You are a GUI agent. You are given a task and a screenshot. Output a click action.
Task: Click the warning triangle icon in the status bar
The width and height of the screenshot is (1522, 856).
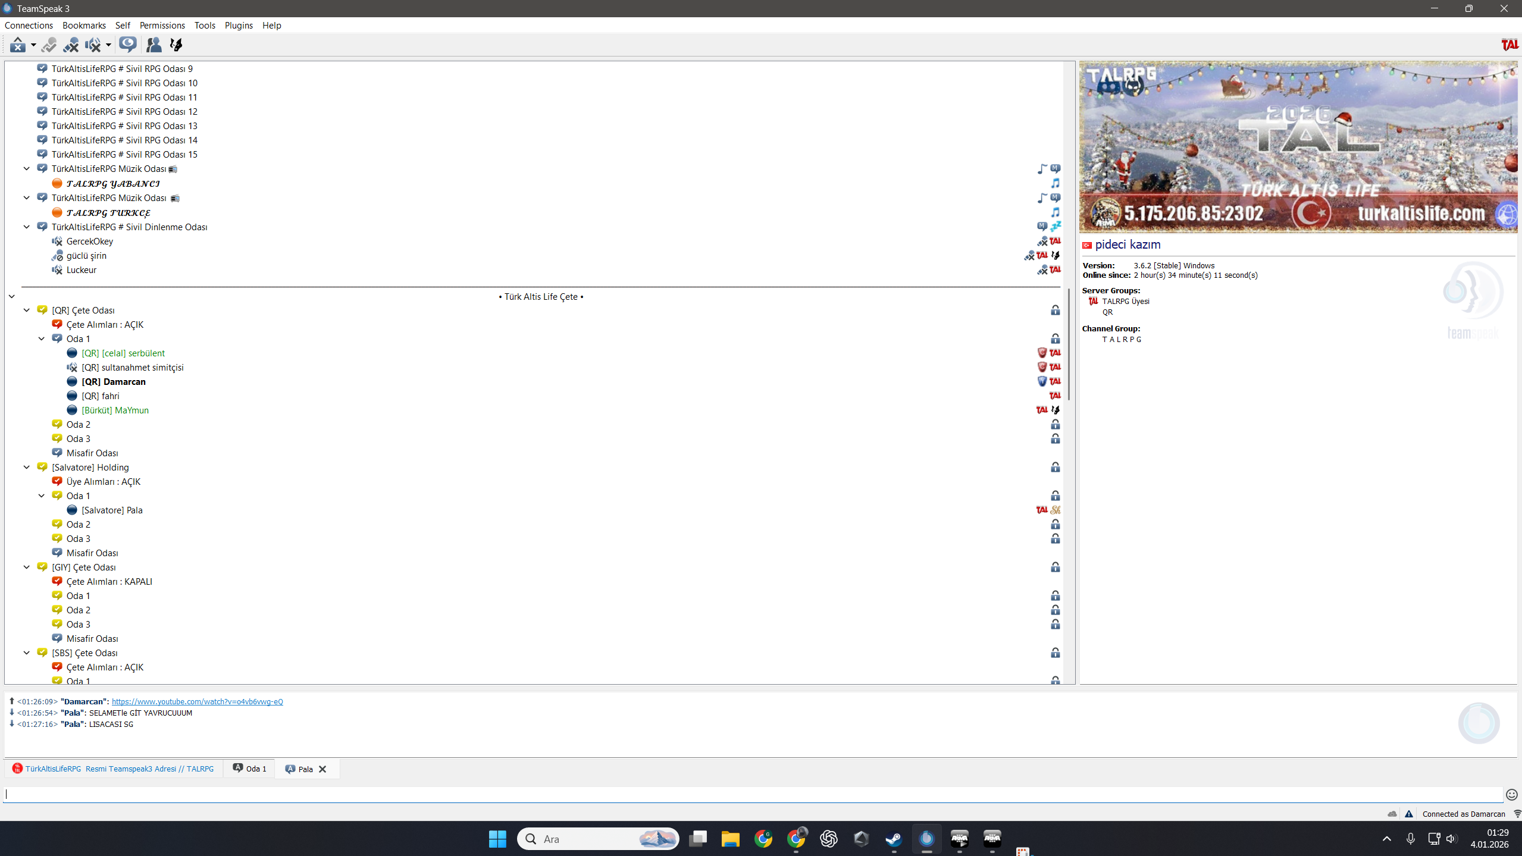tap(1408, 814)
